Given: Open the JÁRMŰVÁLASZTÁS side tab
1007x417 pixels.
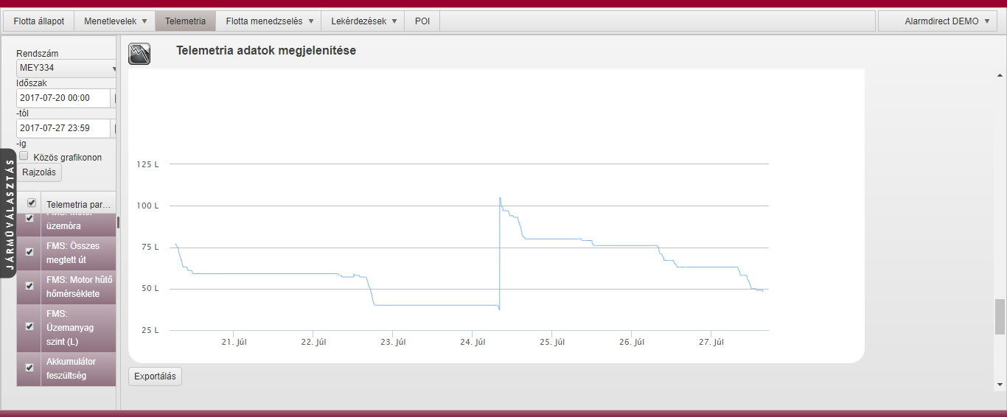Looking at the screenshot, I should pos(8,213).
